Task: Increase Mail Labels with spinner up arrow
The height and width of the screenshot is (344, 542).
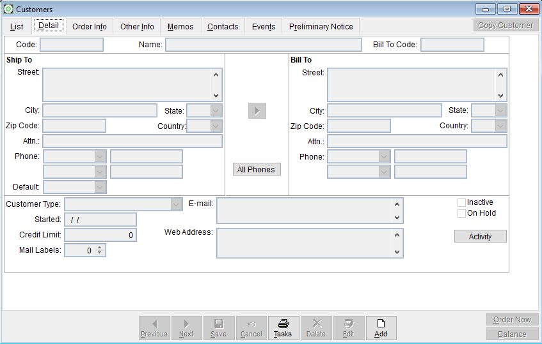Action: coord(99,248)
